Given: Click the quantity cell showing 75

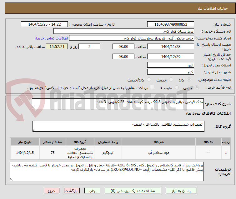Looking at the screenshot, I should point(53,153).
